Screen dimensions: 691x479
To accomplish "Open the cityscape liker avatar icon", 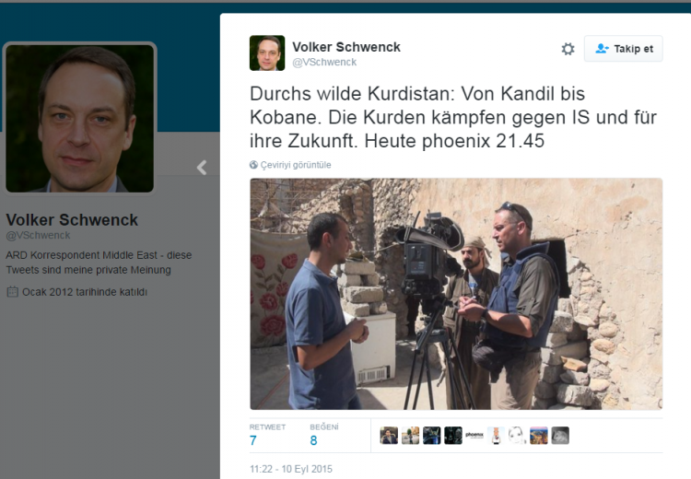I will (539, 436).
